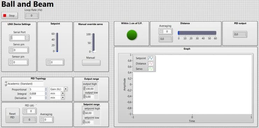The height and width of the screenshot is (128, 259).
Task: Click the PID (dt) stepper arrows
Action: (x=24, y=111)
